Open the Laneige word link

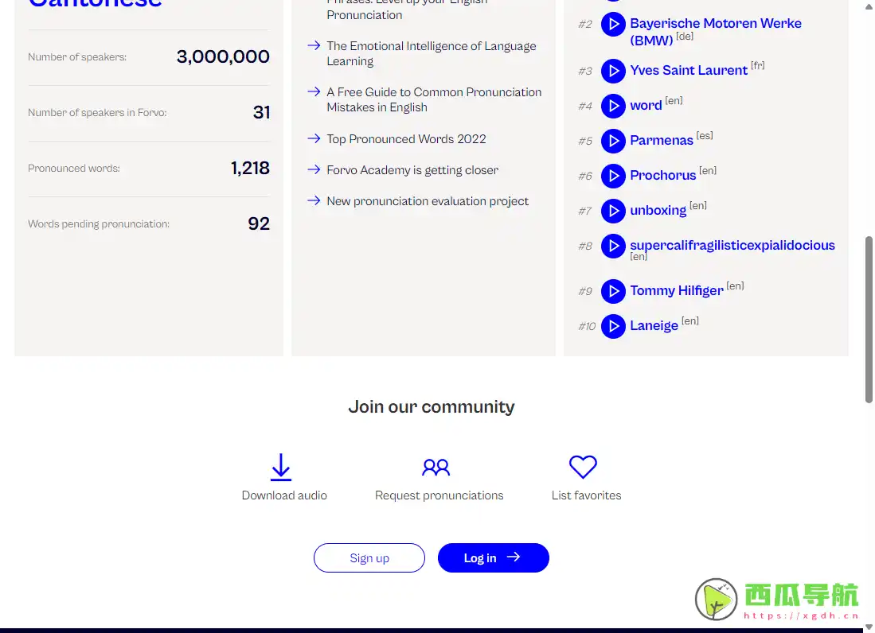[x=654, y=326]
